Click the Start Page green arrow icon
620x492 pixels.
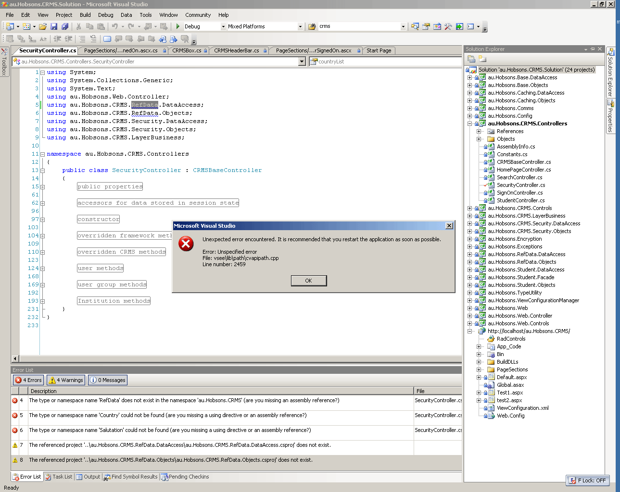click(459, 26)
